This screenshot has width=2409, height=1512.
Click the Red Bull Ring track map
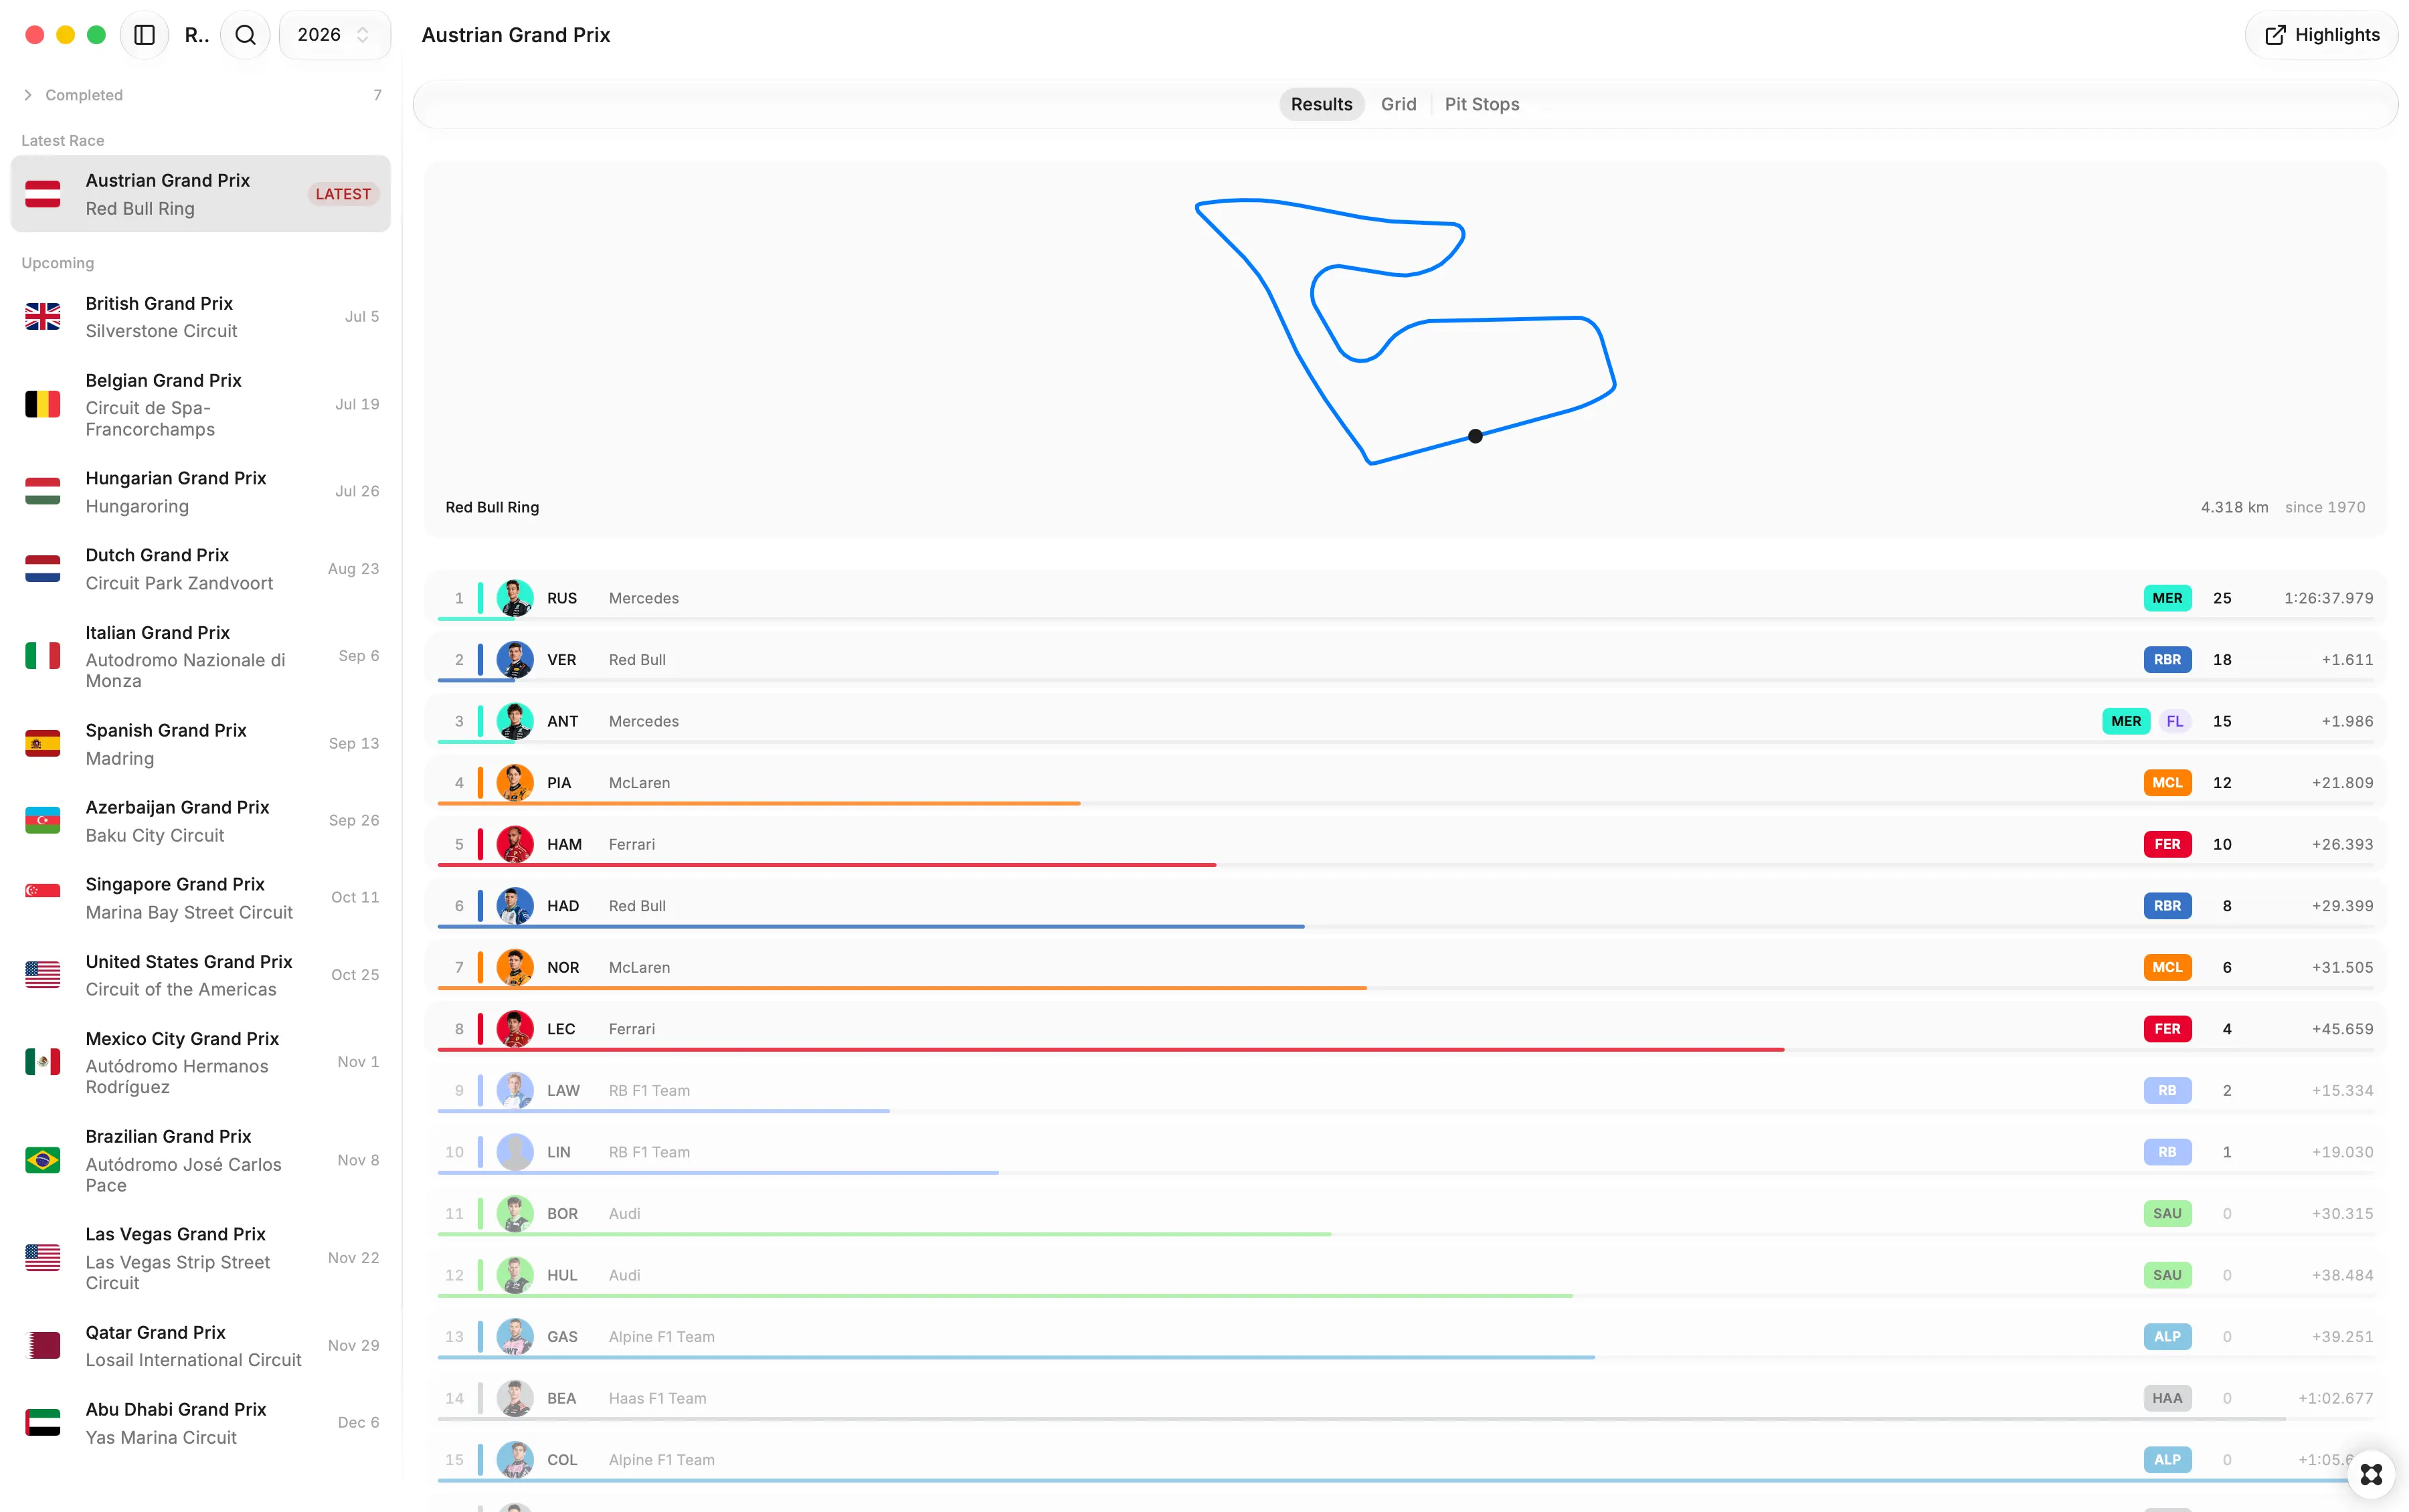[1405, 331]
